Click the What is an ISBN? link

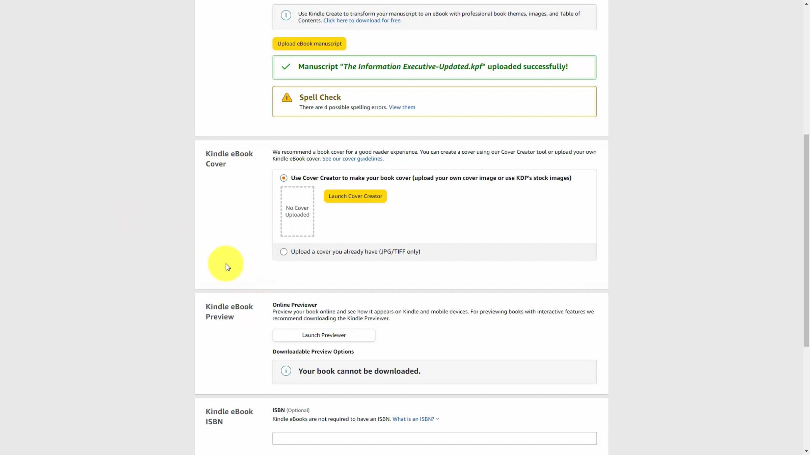413,419
